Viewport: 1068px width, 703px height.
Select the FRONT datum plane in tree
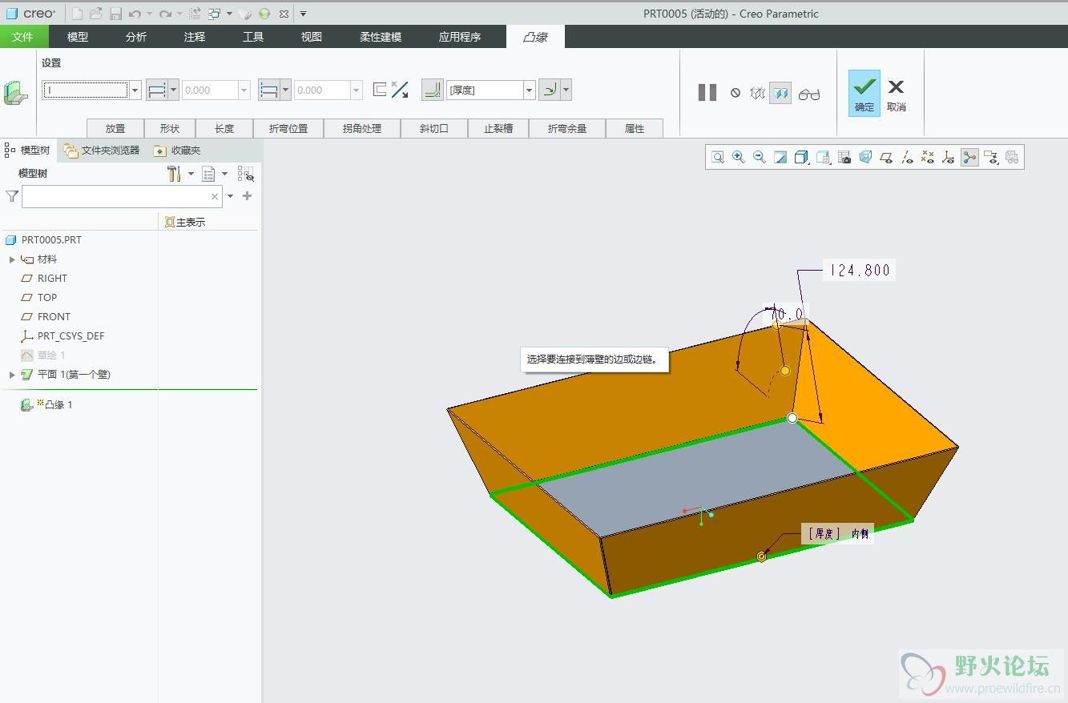(x=54, y=317)
